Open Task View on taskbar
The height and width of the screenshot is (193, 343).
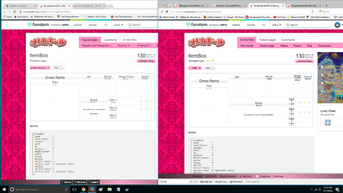(74, 189)
